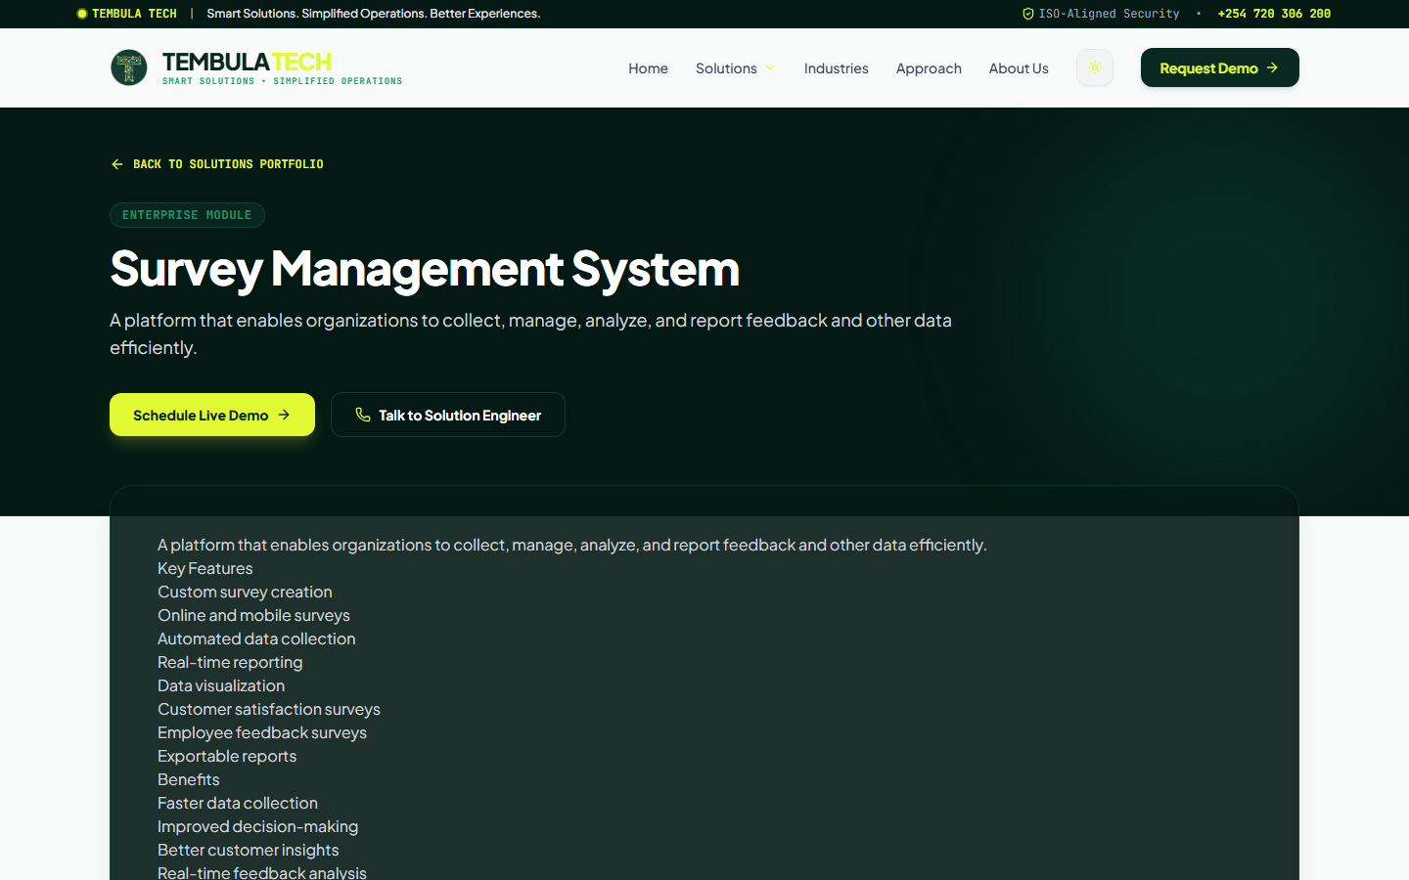Click the Tembula Tech circular logo icon
The height and width of the screenshot is (880, 1409).
click(x=129, y=67)
